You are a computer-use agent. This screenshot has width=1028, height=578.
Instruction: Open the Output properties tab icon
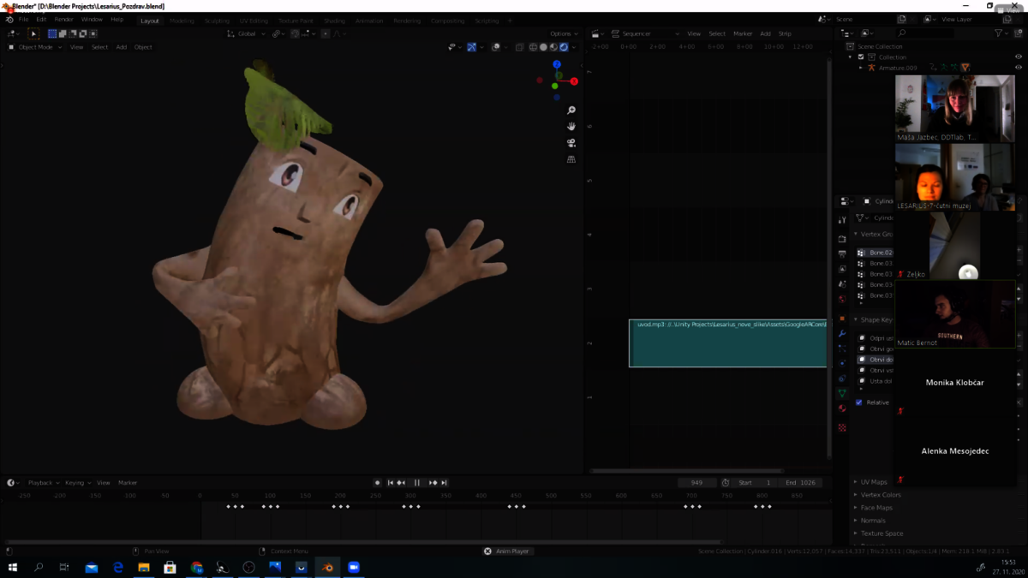point(842,253)
